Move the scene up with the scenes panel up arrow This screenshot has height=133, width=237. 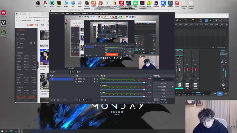(x=62, y=100)
